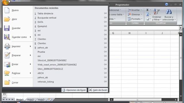
Task: Open recent document Sites_20090207T184311Z
Action: 50,69
